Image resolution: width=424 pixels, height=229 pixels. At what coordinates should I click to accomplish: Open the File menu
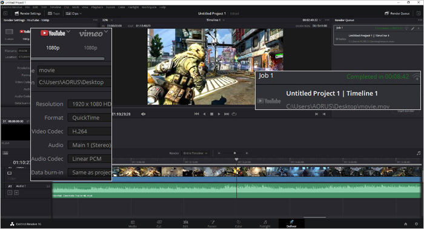tap(27, 7)
